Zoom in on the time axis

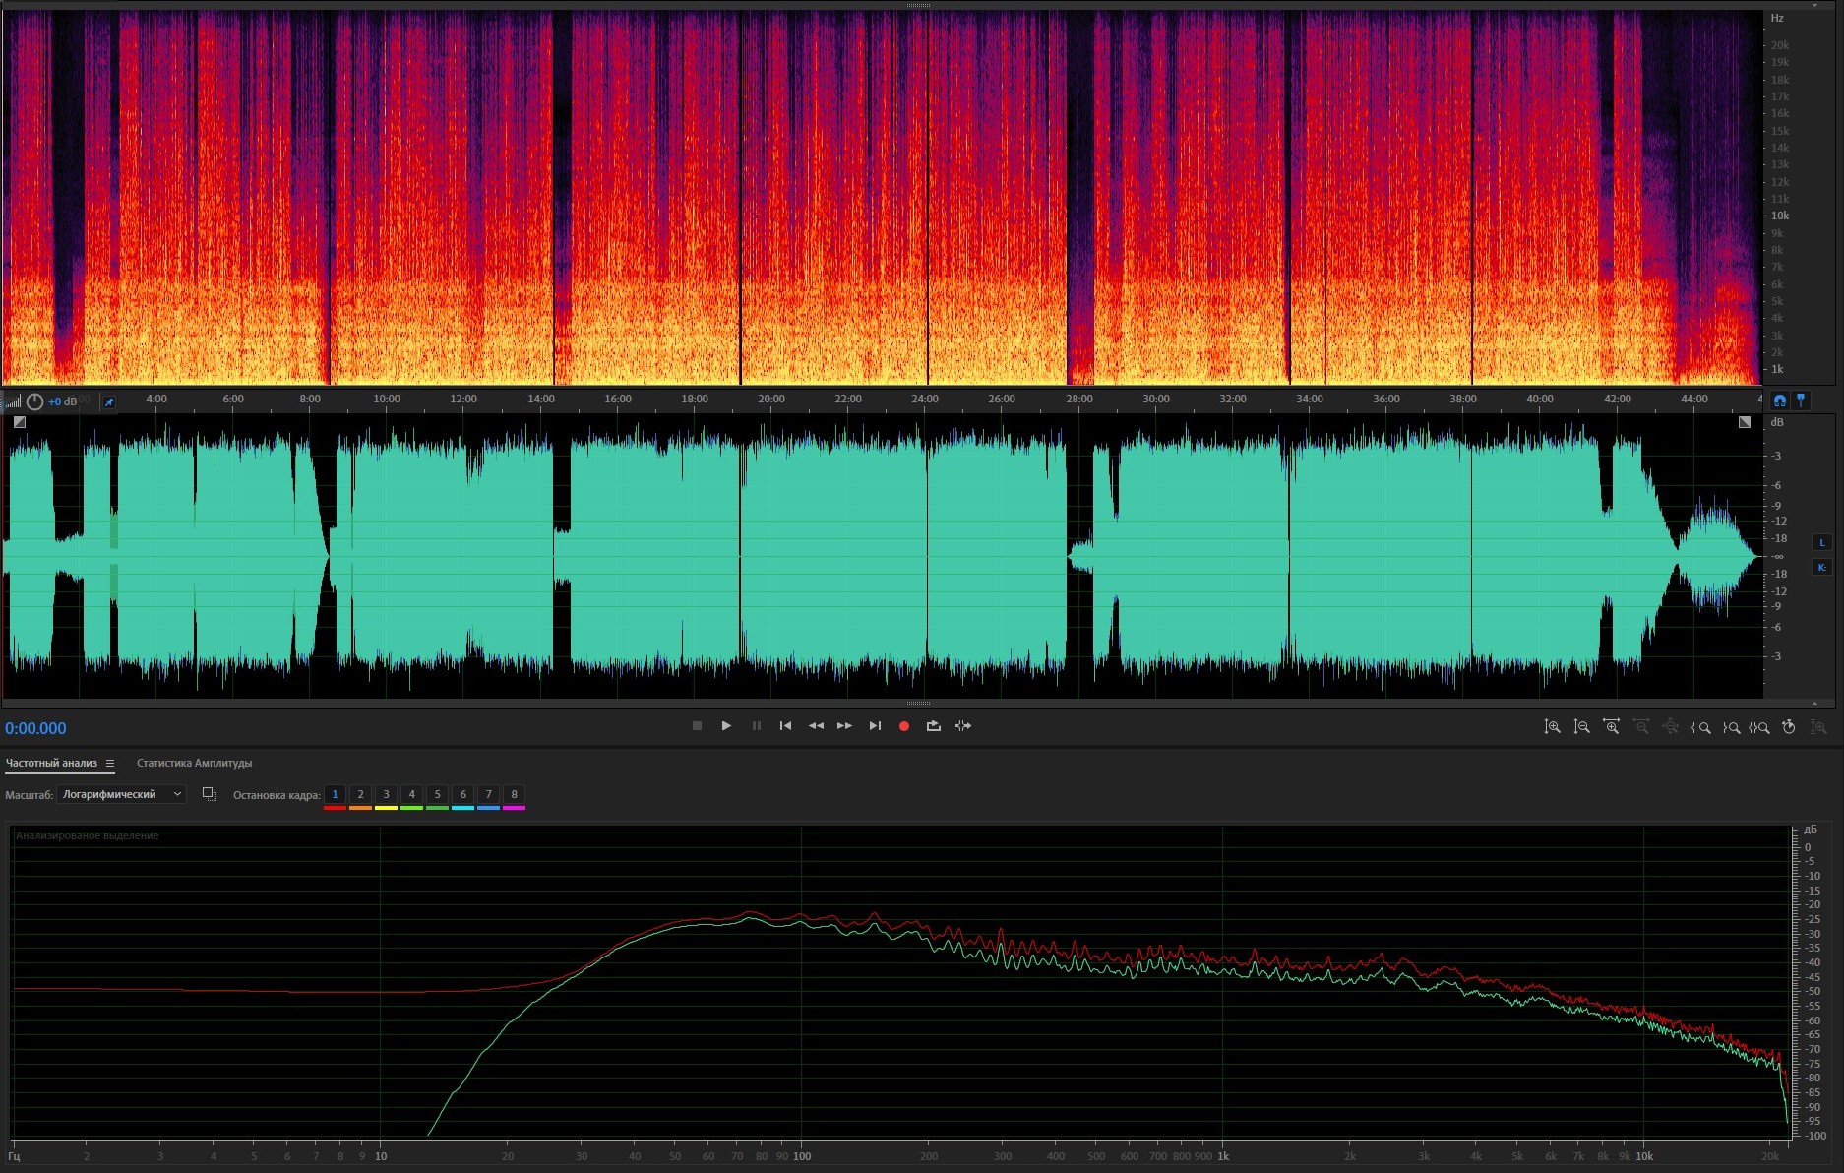pos(1611,727)
